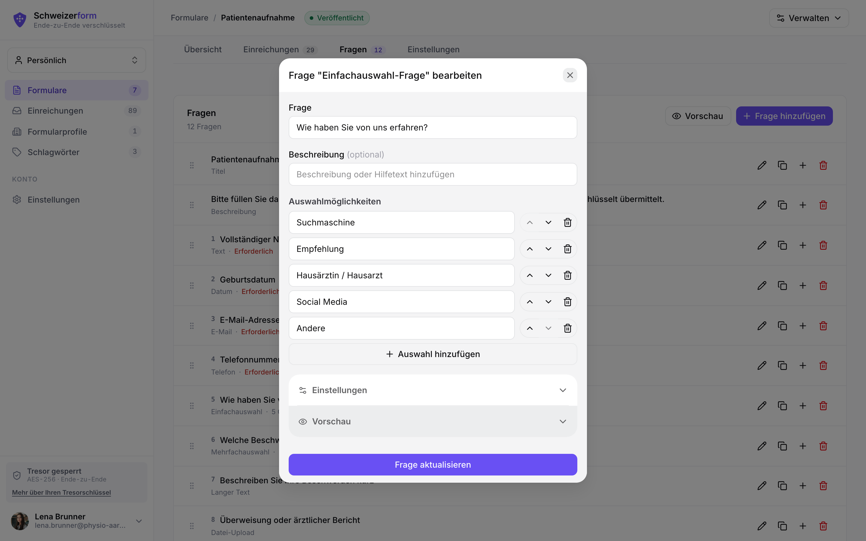Delete the E-Mail-Adresse question
The width and height of the screenshot is (866, 541).
(823, 326)
